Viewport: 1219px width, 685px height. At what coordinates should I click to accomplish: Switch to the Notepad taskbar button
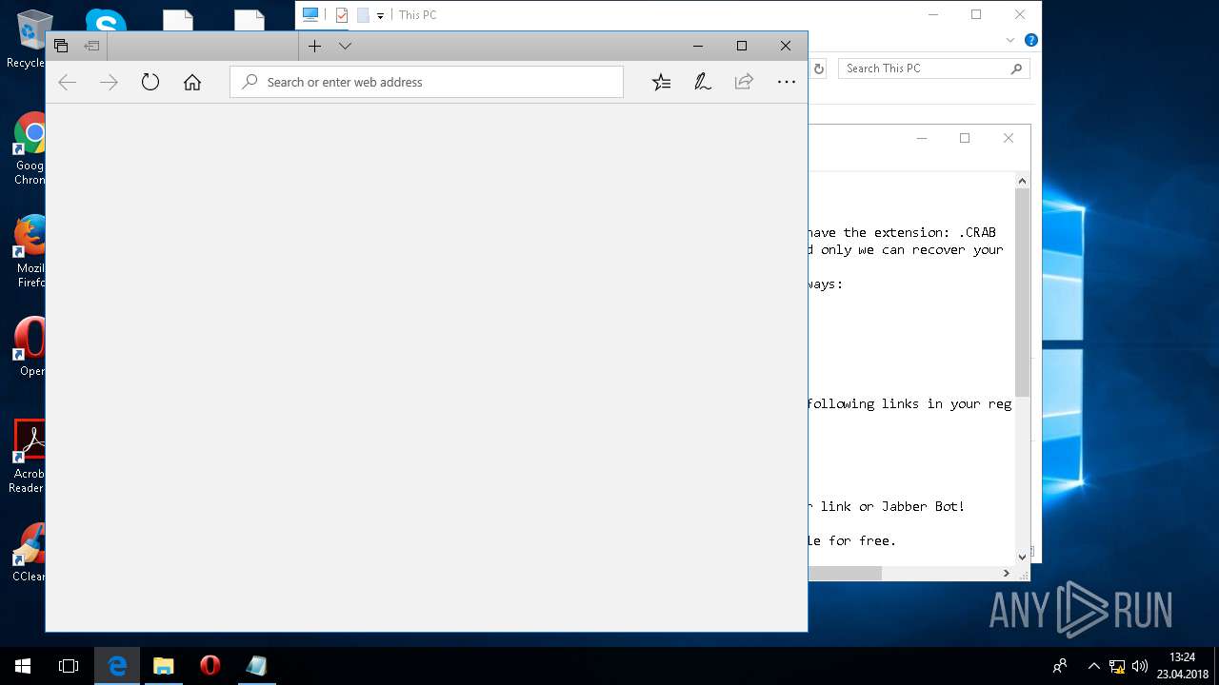pos(256,666)
